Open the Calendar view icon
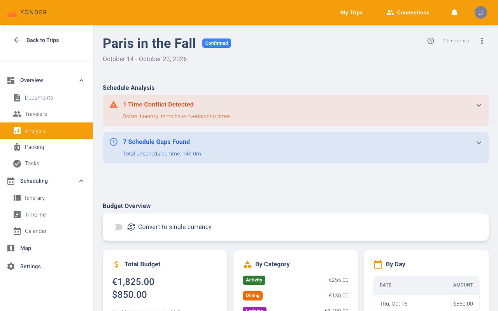The image size is (498, 311). (17, 231)
